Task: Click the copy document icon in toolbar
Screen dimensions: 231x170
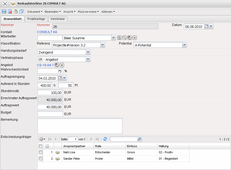Action: click(22, 11)
